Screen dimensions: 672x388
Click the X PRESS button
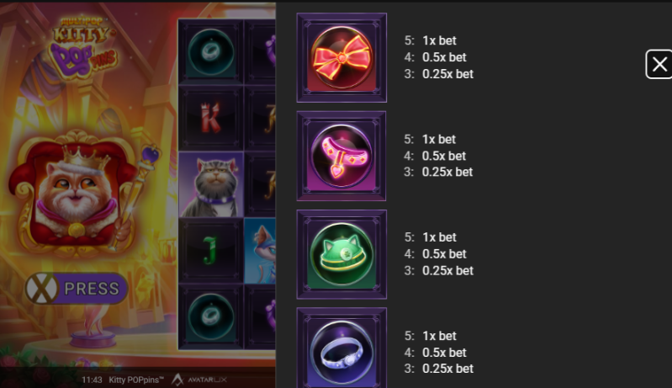coord(77,288)
